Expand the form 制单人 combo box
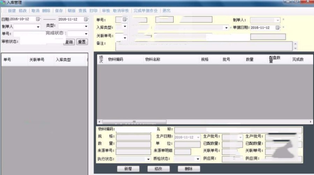 click(278, 20)
